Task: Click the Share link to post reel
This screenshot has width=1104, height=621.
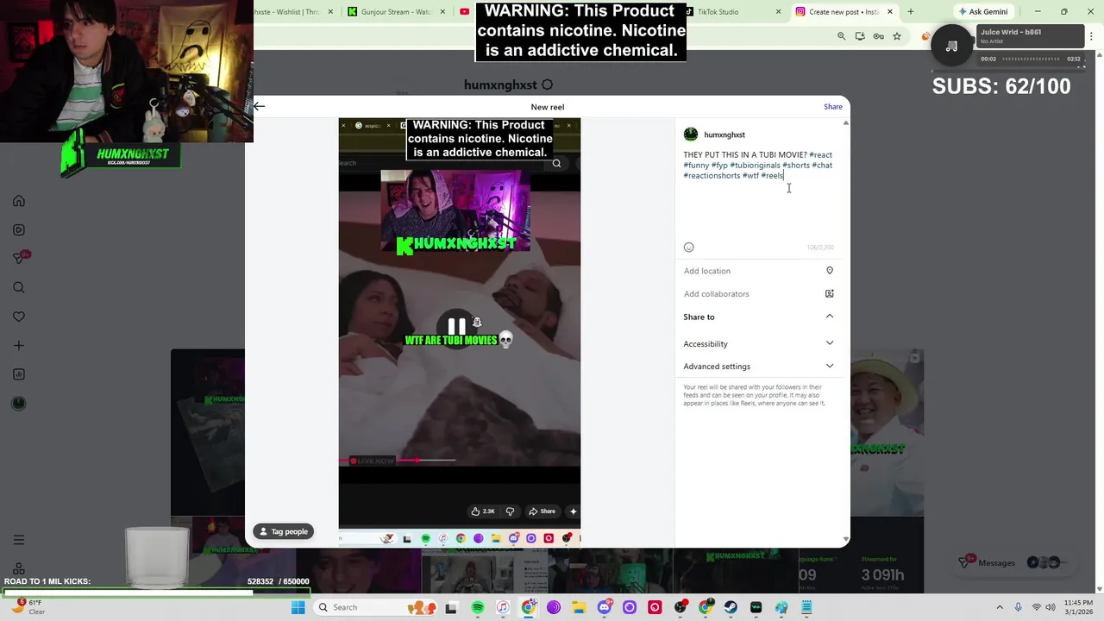Action: click(832, 107)
